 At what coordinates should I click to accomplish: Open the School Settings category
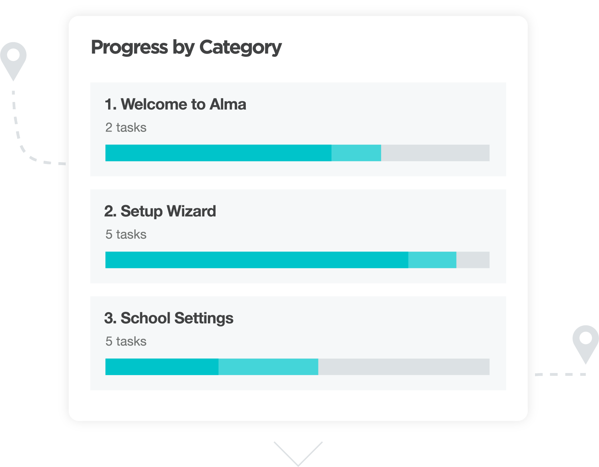[x=169, y=318]
